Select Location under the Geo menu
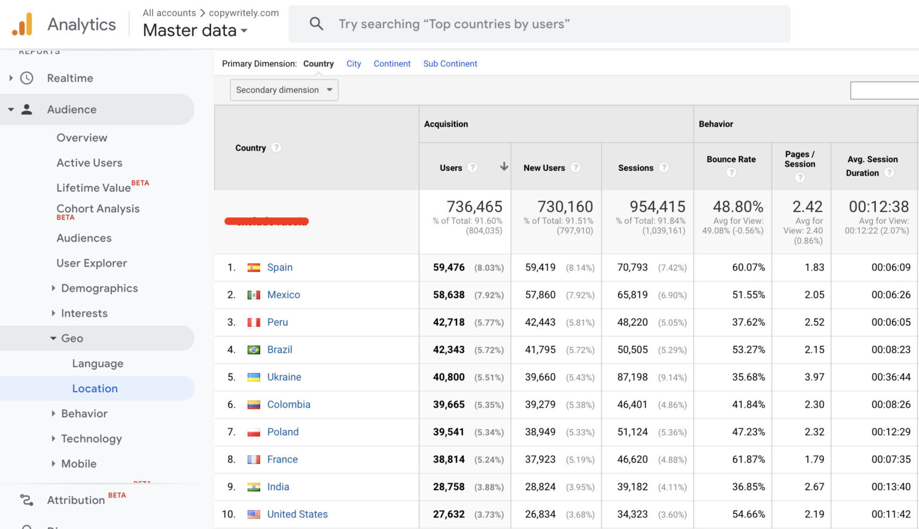The width and height of the screenshot is (919, 529). 96,389
